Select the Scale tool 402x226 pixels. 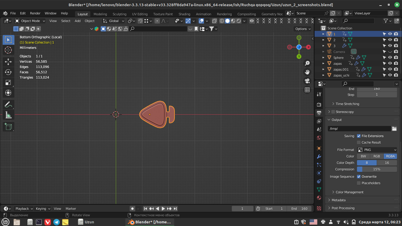tap(8, 83)
